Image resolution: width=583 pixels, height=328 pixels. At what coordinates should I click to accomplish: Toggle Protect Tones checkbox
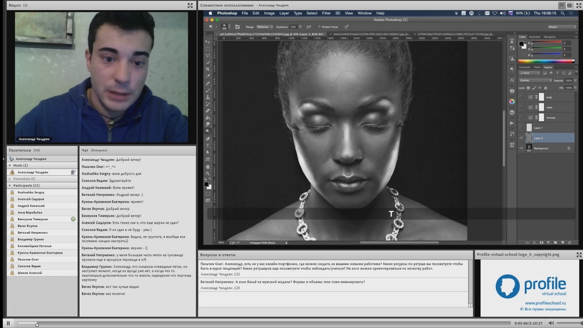click(x=319, y=27)
